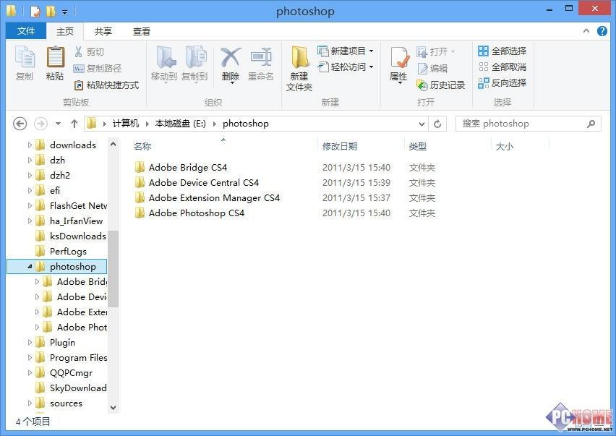This screenshot has height=436, width=616.
Task: Switch to Home (主页) tab
Action: pyautogui.click(x=65, y=31)
